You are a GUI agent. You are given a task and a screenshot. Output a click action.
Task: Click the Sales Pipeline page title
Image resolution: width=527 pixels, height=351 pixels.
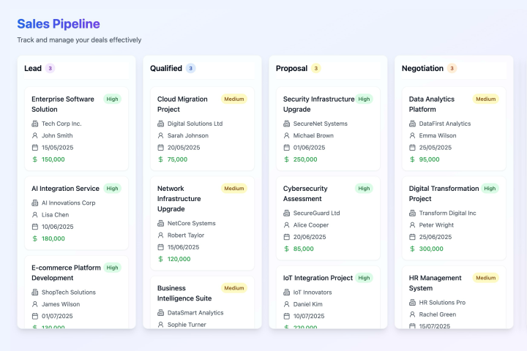[x=59, y=24]
